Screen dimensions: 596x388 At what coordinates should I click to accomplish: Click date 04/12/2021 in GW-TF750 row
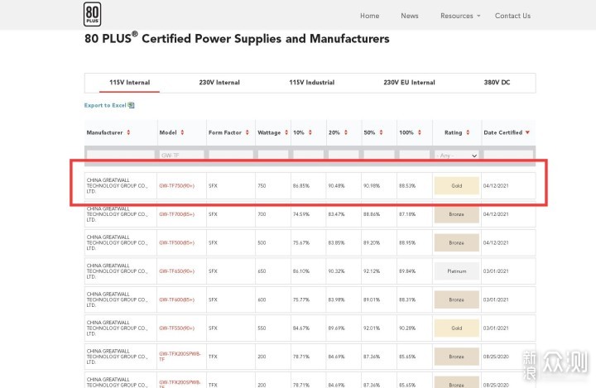coord(496,186)
